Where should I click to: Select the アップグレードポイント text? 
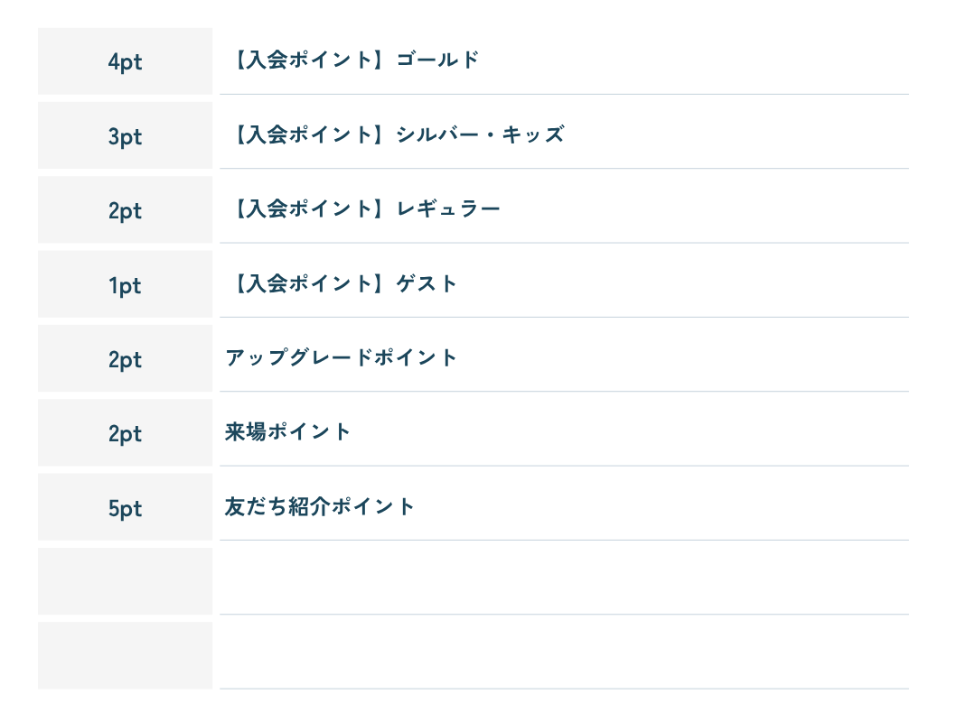342,357
